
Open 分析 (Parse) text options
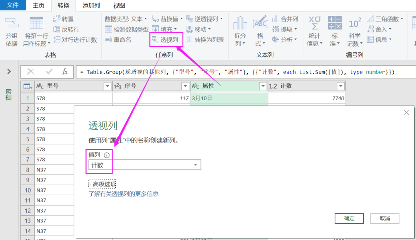[284, 40]
